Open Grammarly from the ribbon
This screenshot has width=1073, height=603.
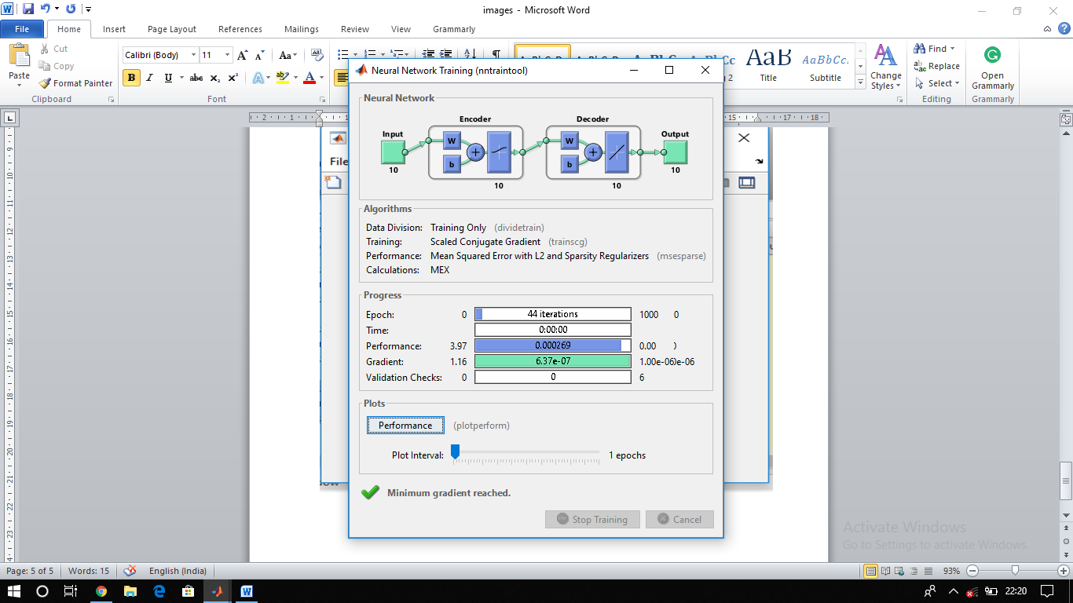pyautogui.click(x=993, y=68)
